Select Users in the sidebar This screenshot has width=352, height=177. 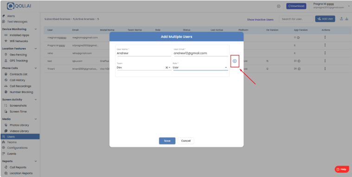coord(20,136)
